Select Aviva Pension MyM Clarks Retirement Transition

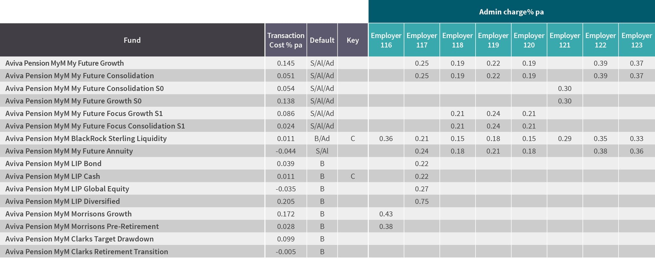click(86, 252)
